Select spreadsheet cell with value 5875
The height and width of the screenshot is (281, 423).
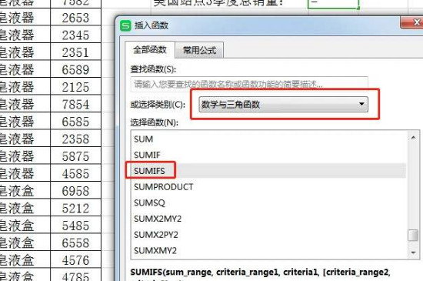75,156
